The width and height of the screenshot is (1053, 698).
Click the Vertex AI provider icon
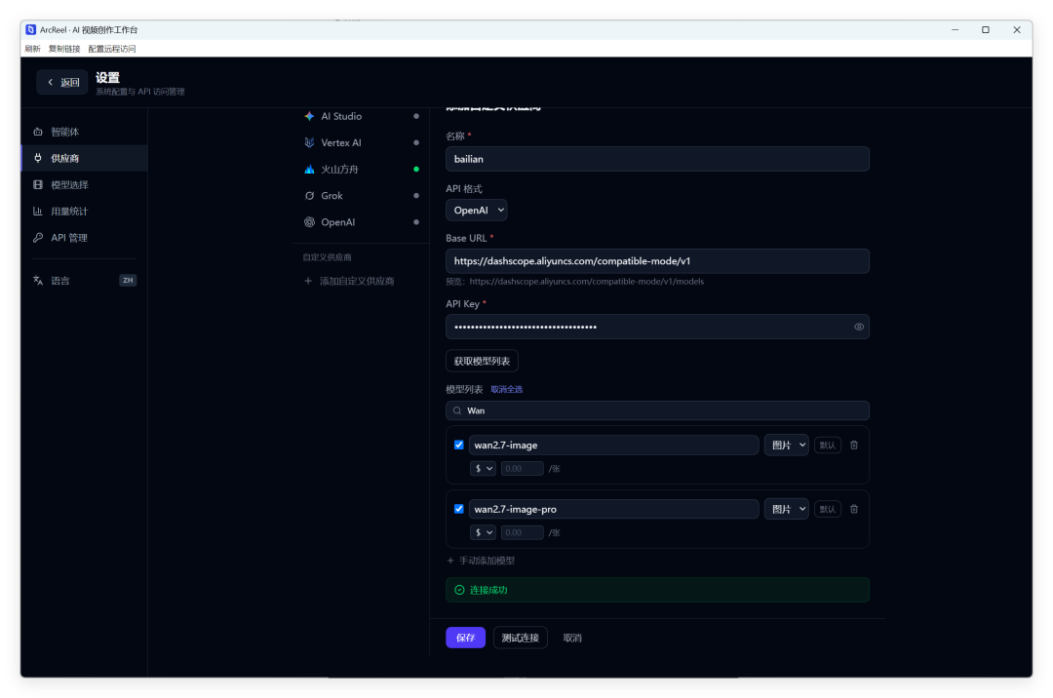[309, 142]
